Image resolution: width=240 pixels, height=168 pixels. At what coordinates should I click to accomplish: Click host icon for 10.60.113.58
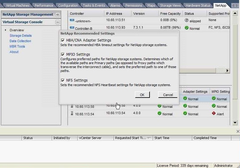tap(72, 106)
